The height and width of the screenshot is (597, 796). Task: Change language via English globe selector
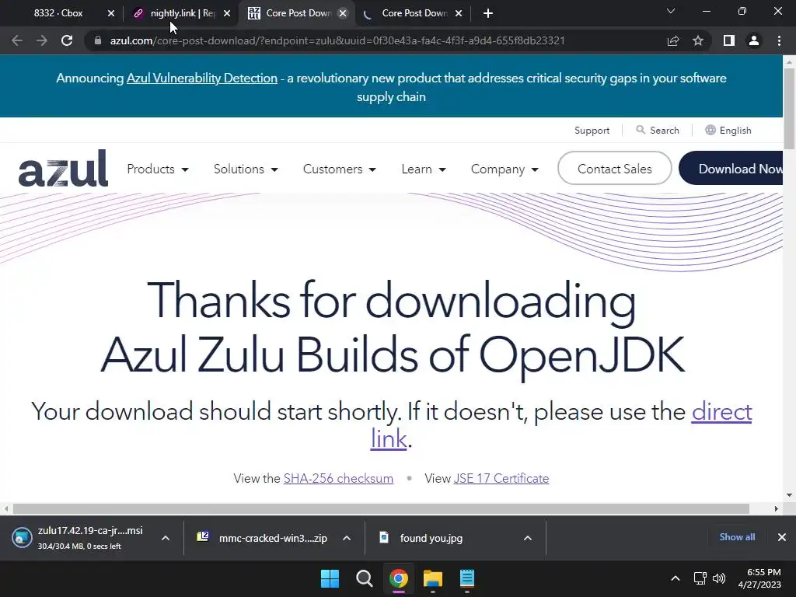click(728, 131)
